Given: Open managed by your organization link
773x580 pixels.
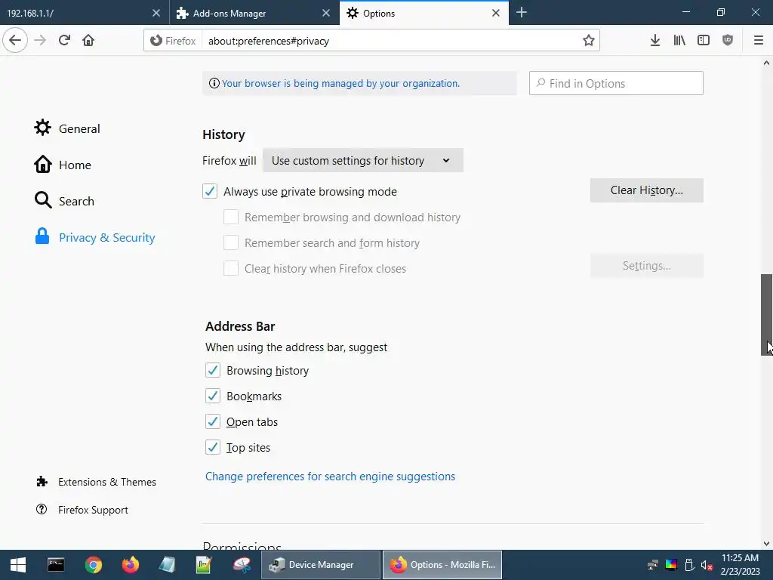Looking at the screenshot, I should point(340,83).
